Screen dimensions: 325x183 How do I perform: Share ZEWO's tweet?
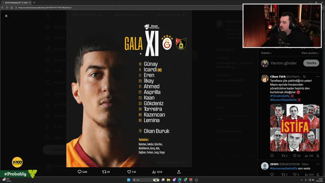[x=318, y=174]
